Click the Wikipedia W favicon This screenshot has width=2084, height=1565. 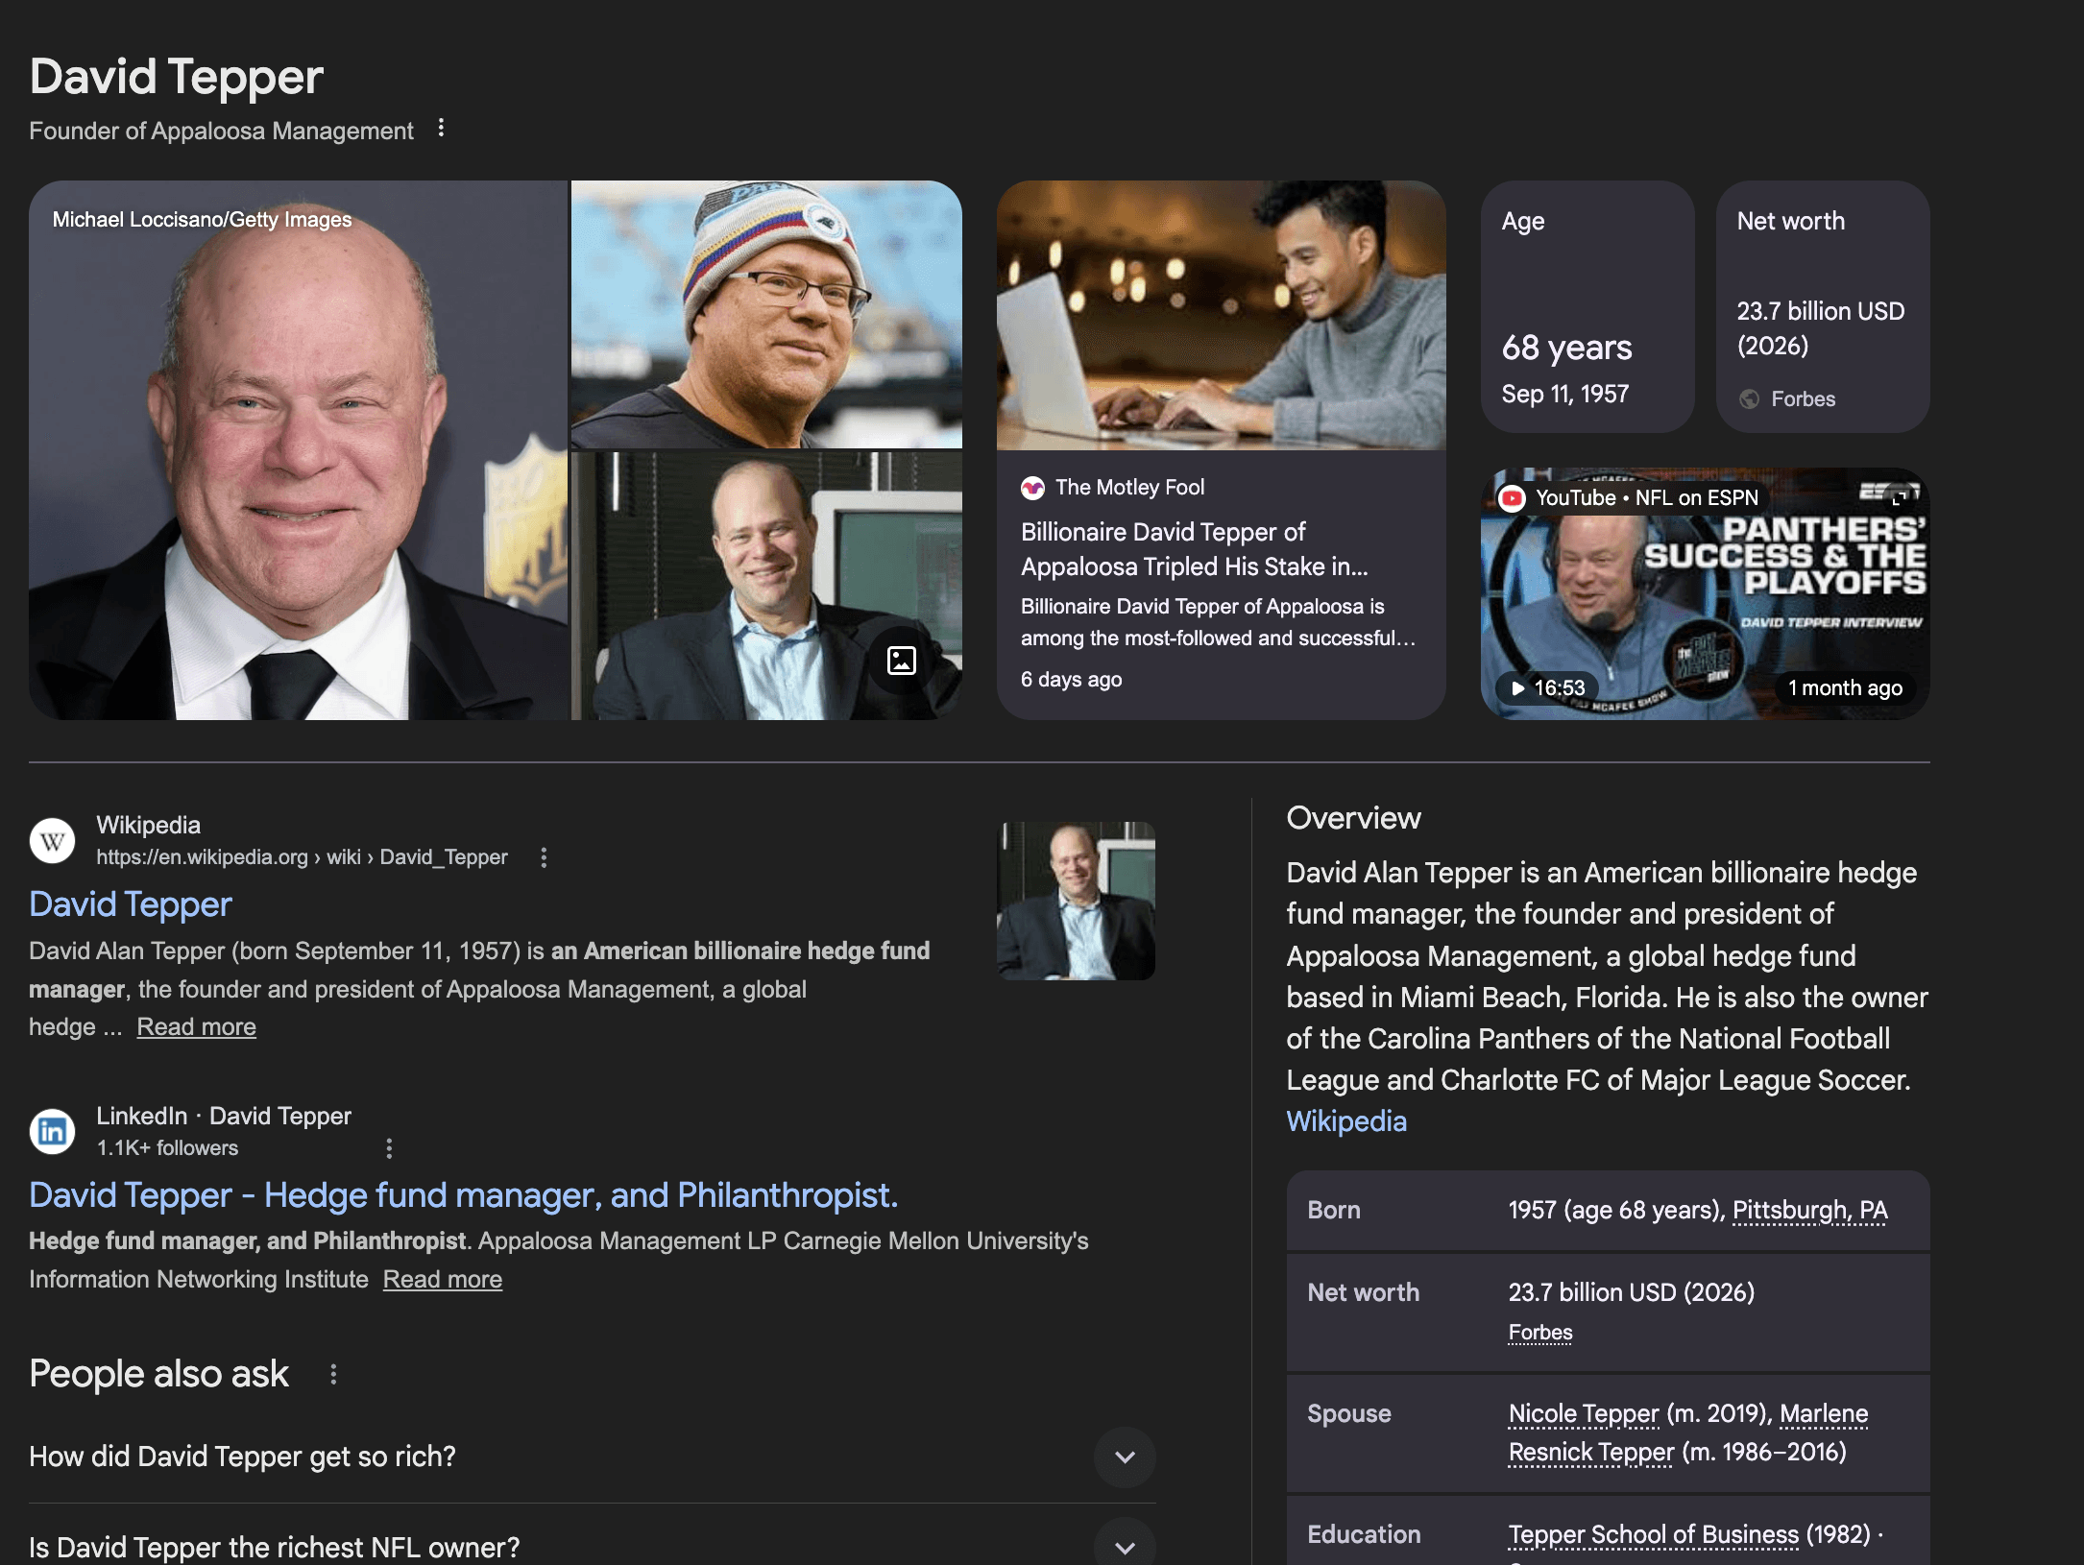point(52,841)
